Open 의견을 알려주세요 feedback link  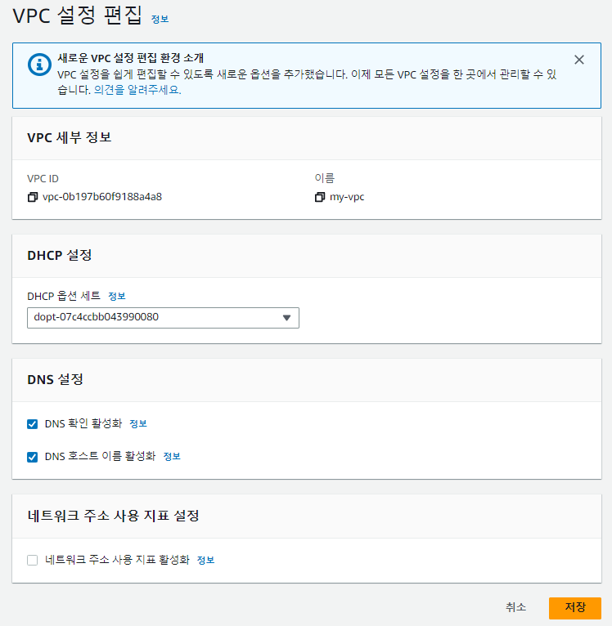[x=137, y=90]
